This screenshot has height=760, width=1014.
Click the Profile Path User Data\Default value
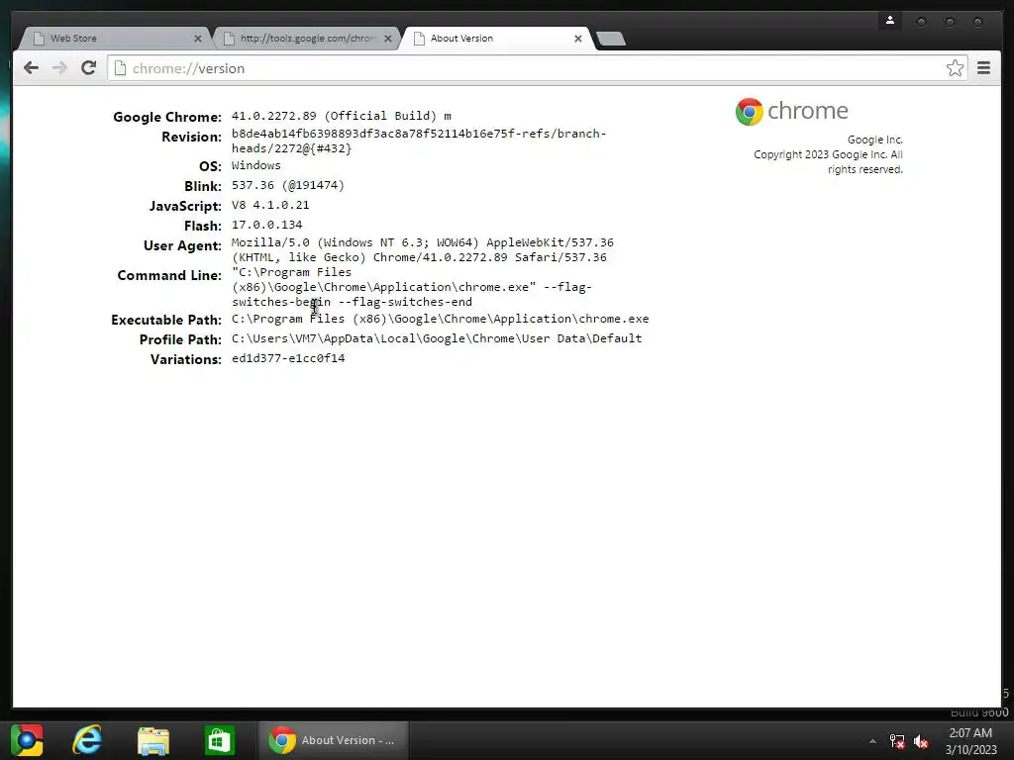(437, 338)
